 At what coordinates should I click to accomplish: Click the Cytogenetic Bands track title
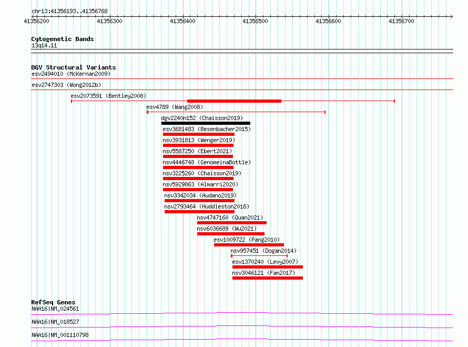point(63,39)
